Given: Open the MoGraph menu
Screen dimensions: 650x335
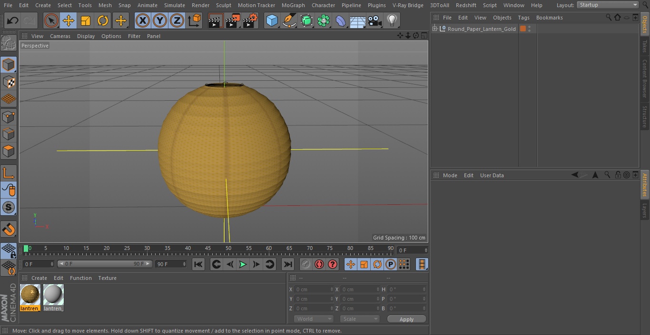Looking at the screenshot, I should (293, 5).
